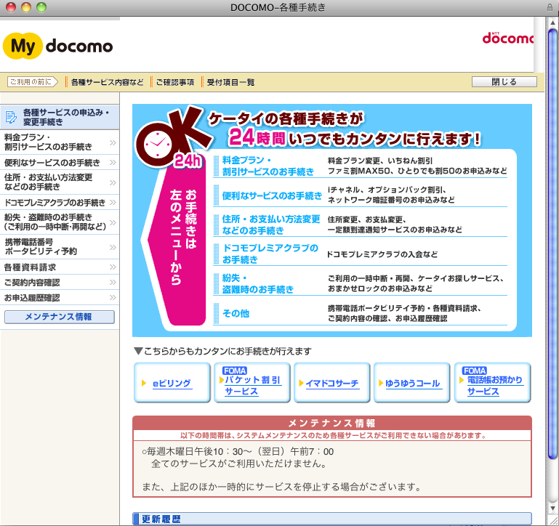The image size is (559, 526).
Task: Select 携帯電話番号ポータビリティ予約 in sidebar
Action: (x=60, y=246)
